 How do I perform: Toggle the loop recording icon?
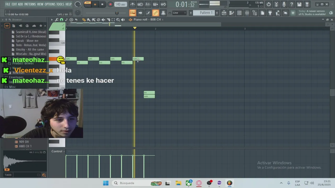(163, 4)
